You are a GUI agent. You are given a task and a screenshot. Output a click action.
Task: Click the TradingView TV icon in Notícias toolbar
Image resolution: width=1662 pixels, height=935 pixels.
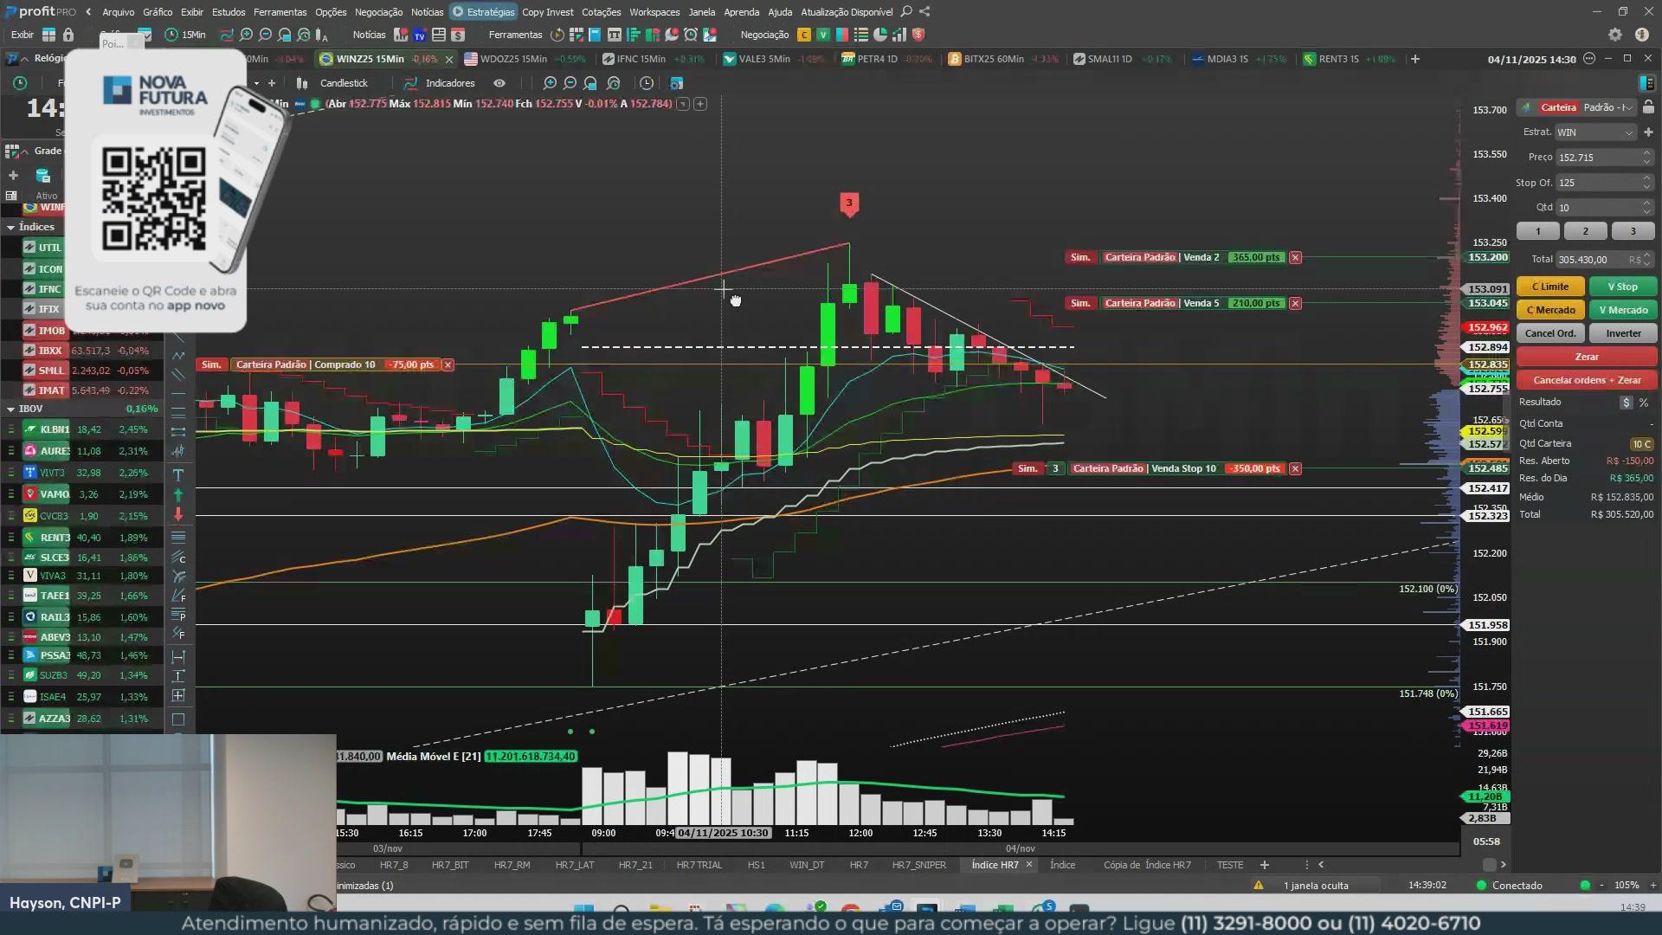coord(420,35)
